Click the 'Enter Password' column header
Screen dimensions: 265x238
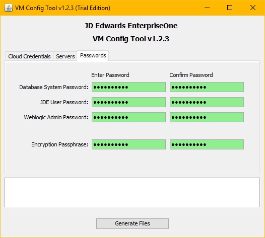[110, 75]
